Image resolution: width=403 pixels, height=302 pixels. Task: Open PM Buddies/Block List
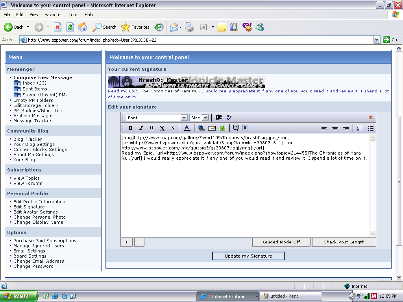[38, 110]
